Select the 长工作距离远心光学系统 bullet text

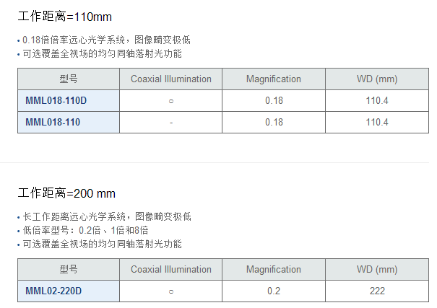(x=106, y=216)
